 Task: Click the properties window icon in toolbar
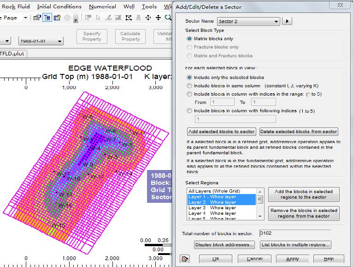click(x=57, y=18)
